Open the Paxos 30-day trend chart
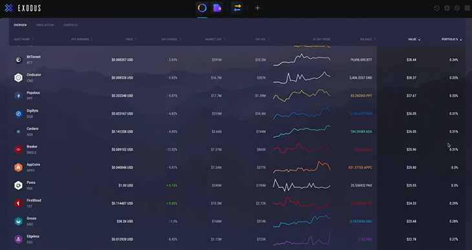 tap(301, 185)
